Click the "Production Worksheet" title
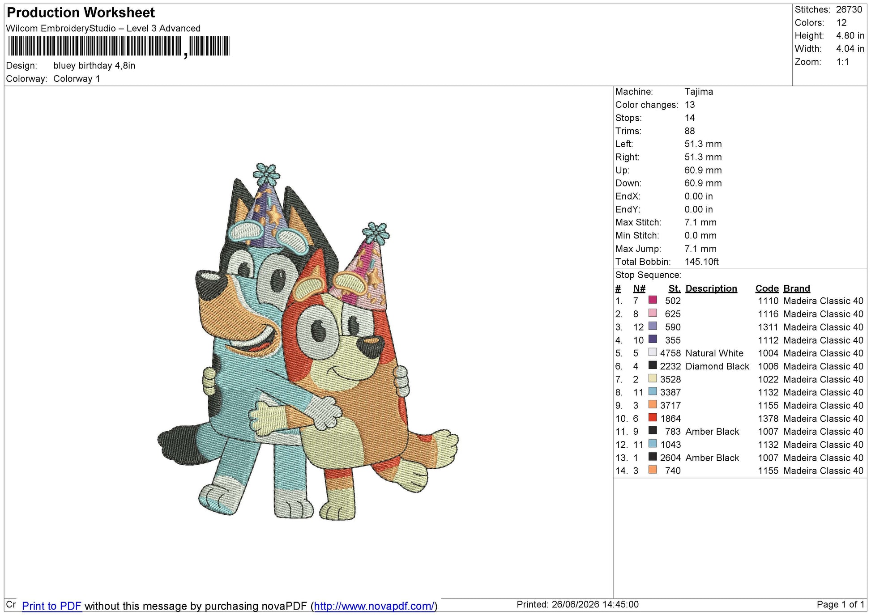The height and width of the screenshot is (615, 871). tap(81, 13)
